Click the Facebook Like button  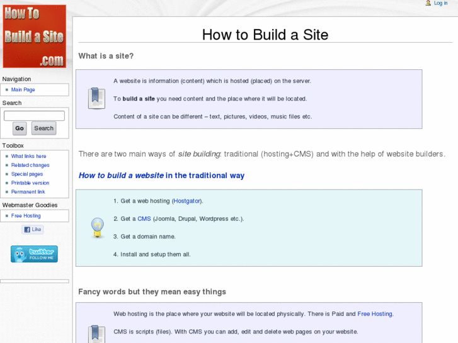(x=33, y=230)
